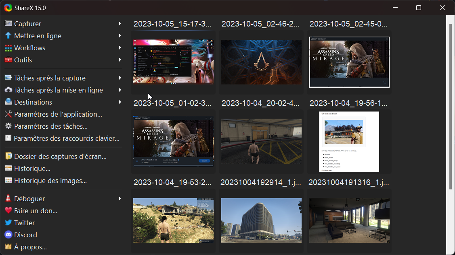Click the red heart donation icon

[x=8, y=211]
